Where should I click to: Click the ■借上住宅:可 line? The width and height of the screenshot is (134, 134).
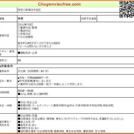click(26, 122)
